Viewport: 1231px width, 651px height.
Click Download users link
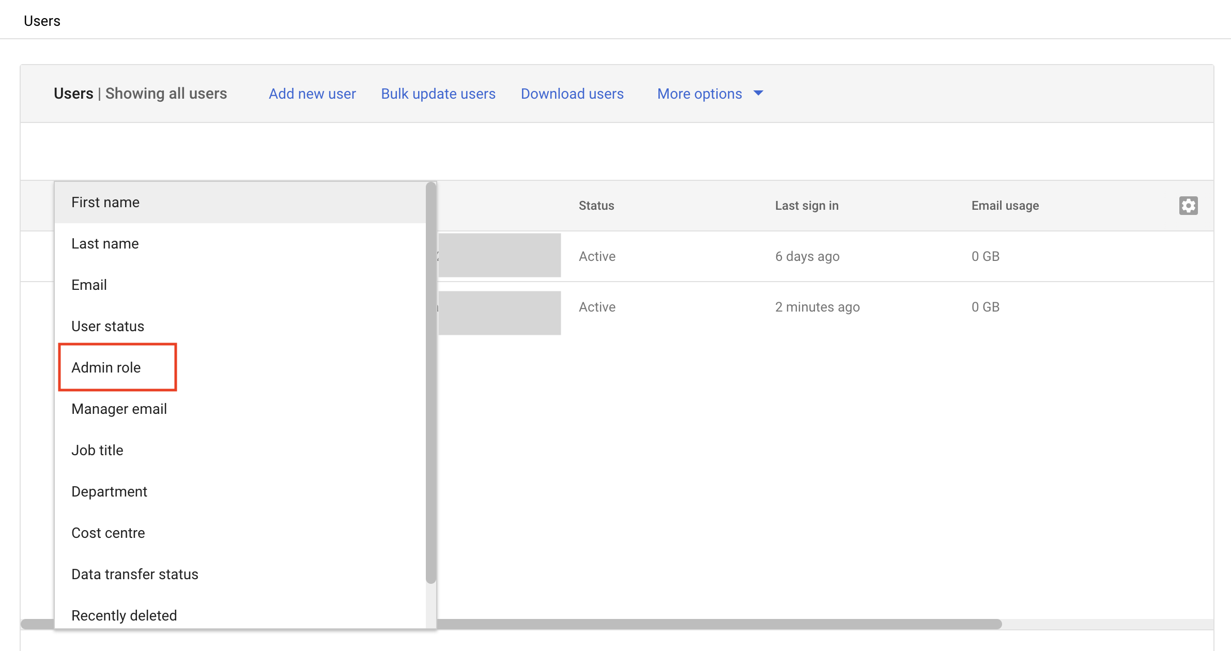[x=572, y=94]
